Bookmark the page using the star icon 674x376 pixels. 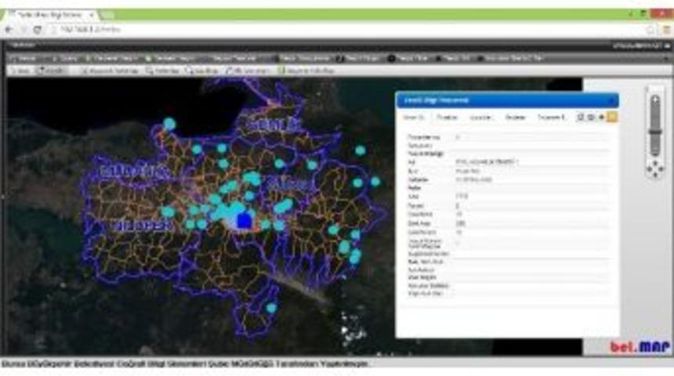point(651,29)
